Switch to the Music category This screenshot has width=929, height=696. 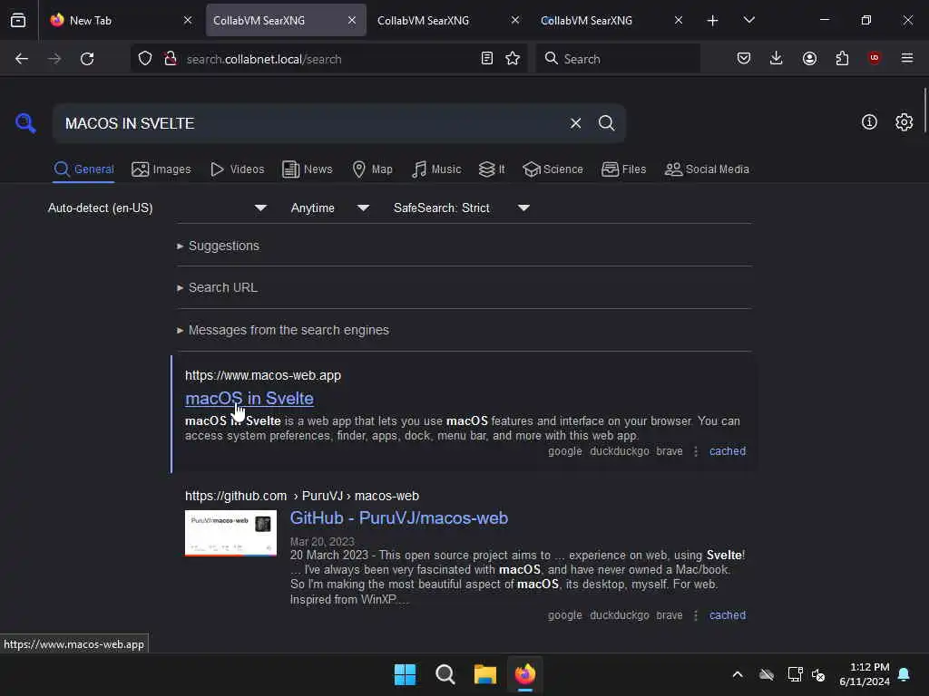coord(436,169)
